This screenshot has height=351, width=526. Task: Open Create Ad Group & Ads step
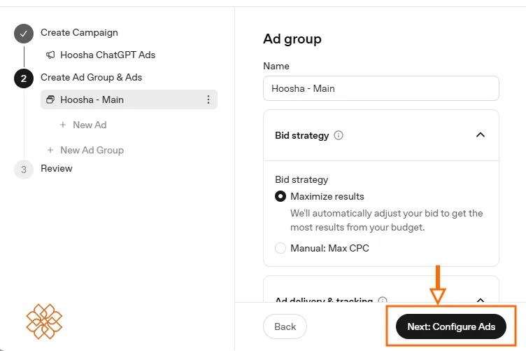point(91,77)
